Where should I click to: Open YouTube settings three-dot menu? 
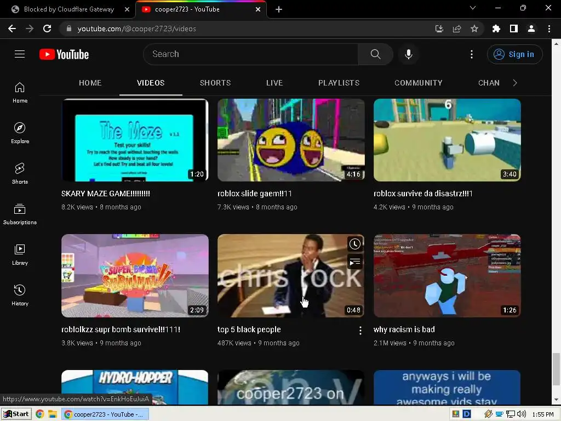[x=472, y=54]
